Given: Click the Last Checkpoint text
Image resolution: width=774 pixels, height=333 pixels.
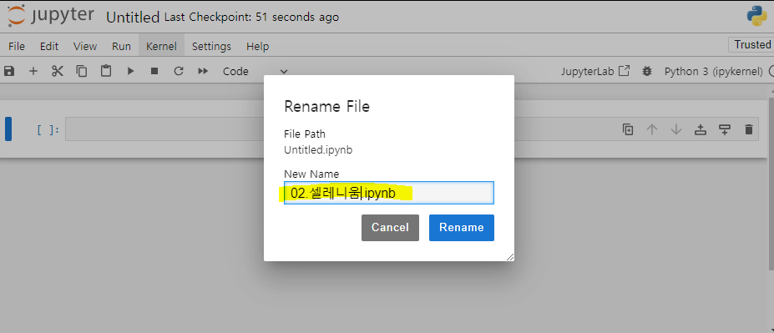Looking at the screenshot, I should 252,18.
